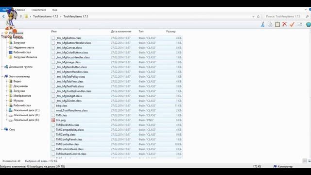Click the TooManyItems 1.7.5 breadcrumb
Viewport: 311px width, 175px height.
pyautogui.click(x=76, y=17)
